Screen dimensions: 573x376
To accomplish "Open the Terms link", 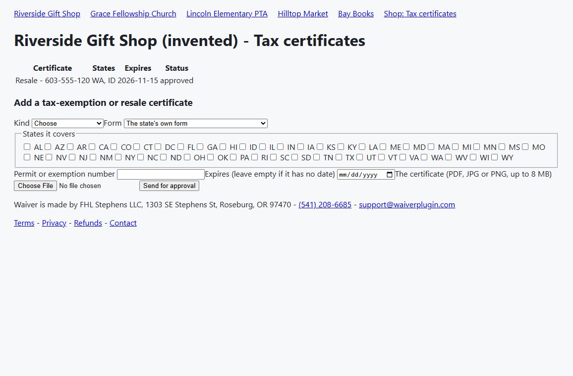I will point(24,223).
